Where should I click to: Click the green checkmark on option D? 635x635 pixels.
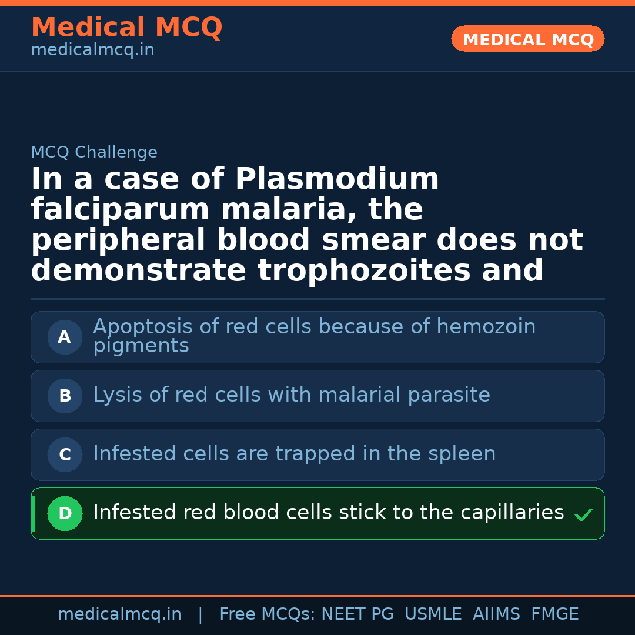tap(583, 515)
